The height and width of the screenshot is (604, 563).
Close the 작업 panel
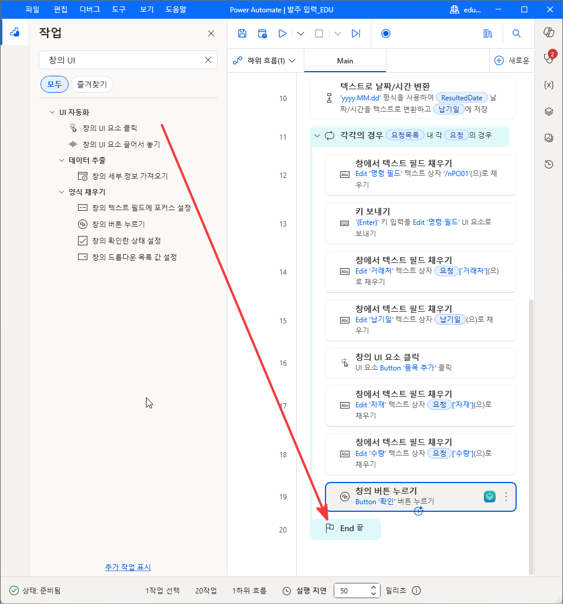tap(211, 33)
